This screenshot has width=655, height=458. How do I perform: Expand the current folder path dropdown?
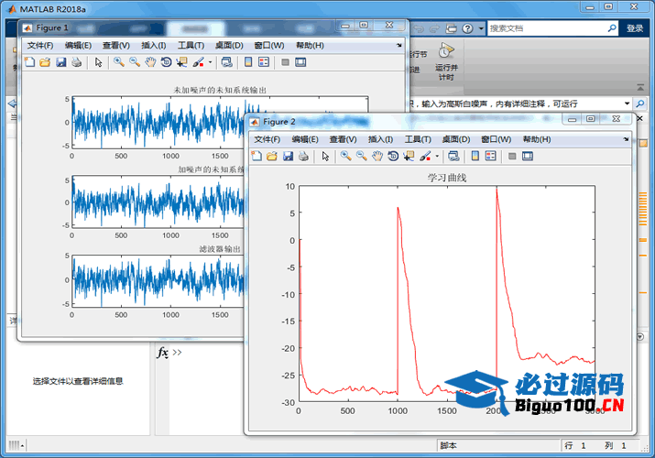click(627, 104)
